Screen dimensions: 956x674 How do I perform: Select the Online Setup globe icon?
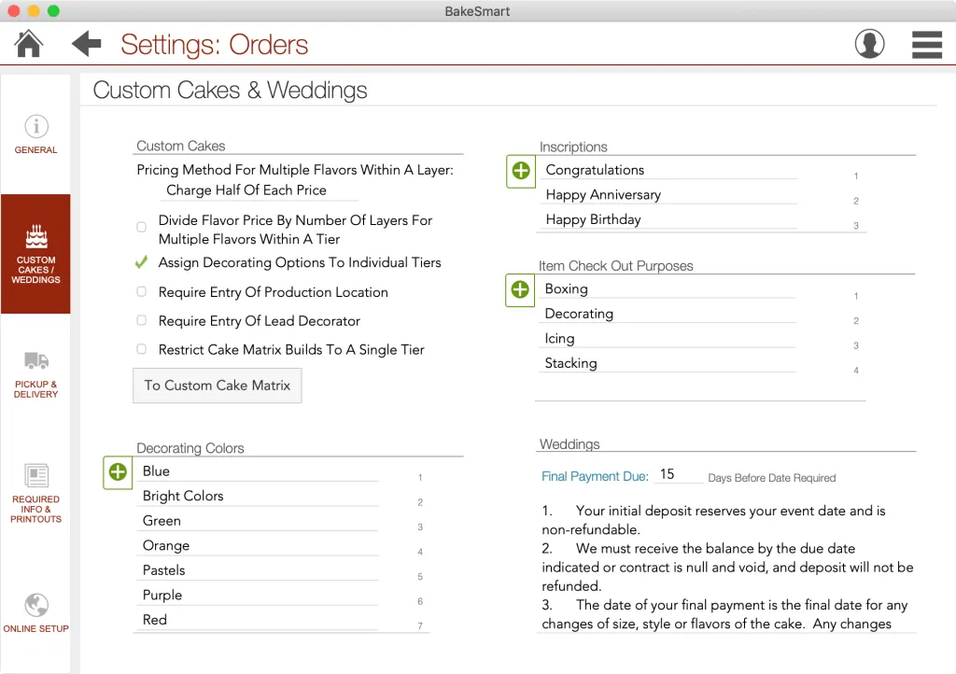click(35, 605)
